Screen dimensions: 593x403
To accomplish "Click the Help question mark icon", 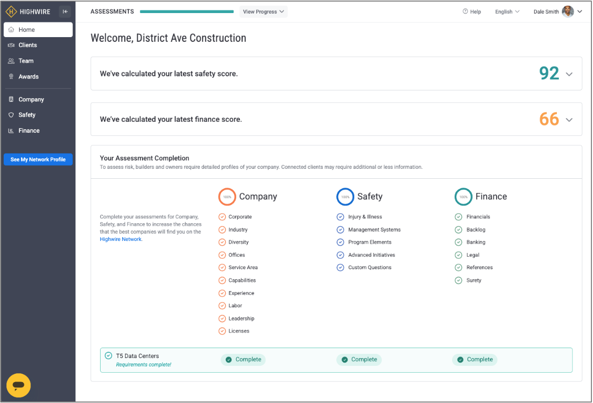I will (465, 11).
